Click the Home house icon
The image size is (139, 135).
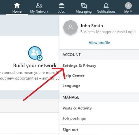(17, 5)
